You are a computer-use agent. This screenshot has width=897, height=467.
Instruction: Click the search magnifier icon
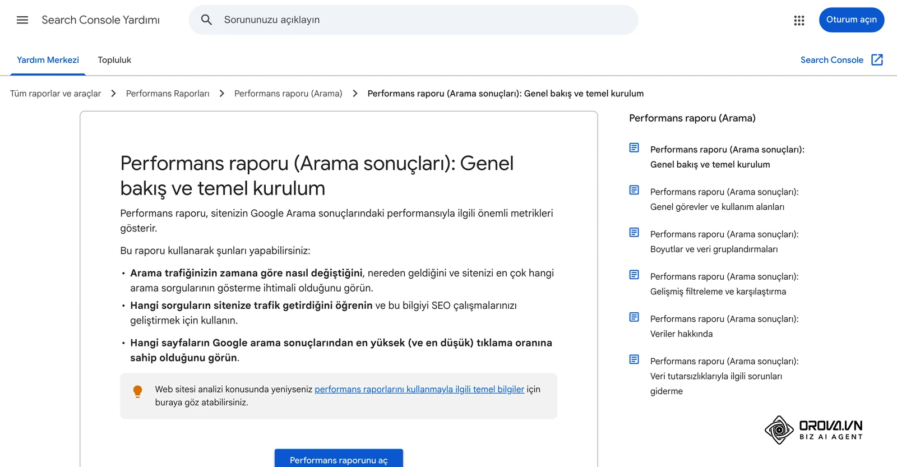[x=206, y=20]
